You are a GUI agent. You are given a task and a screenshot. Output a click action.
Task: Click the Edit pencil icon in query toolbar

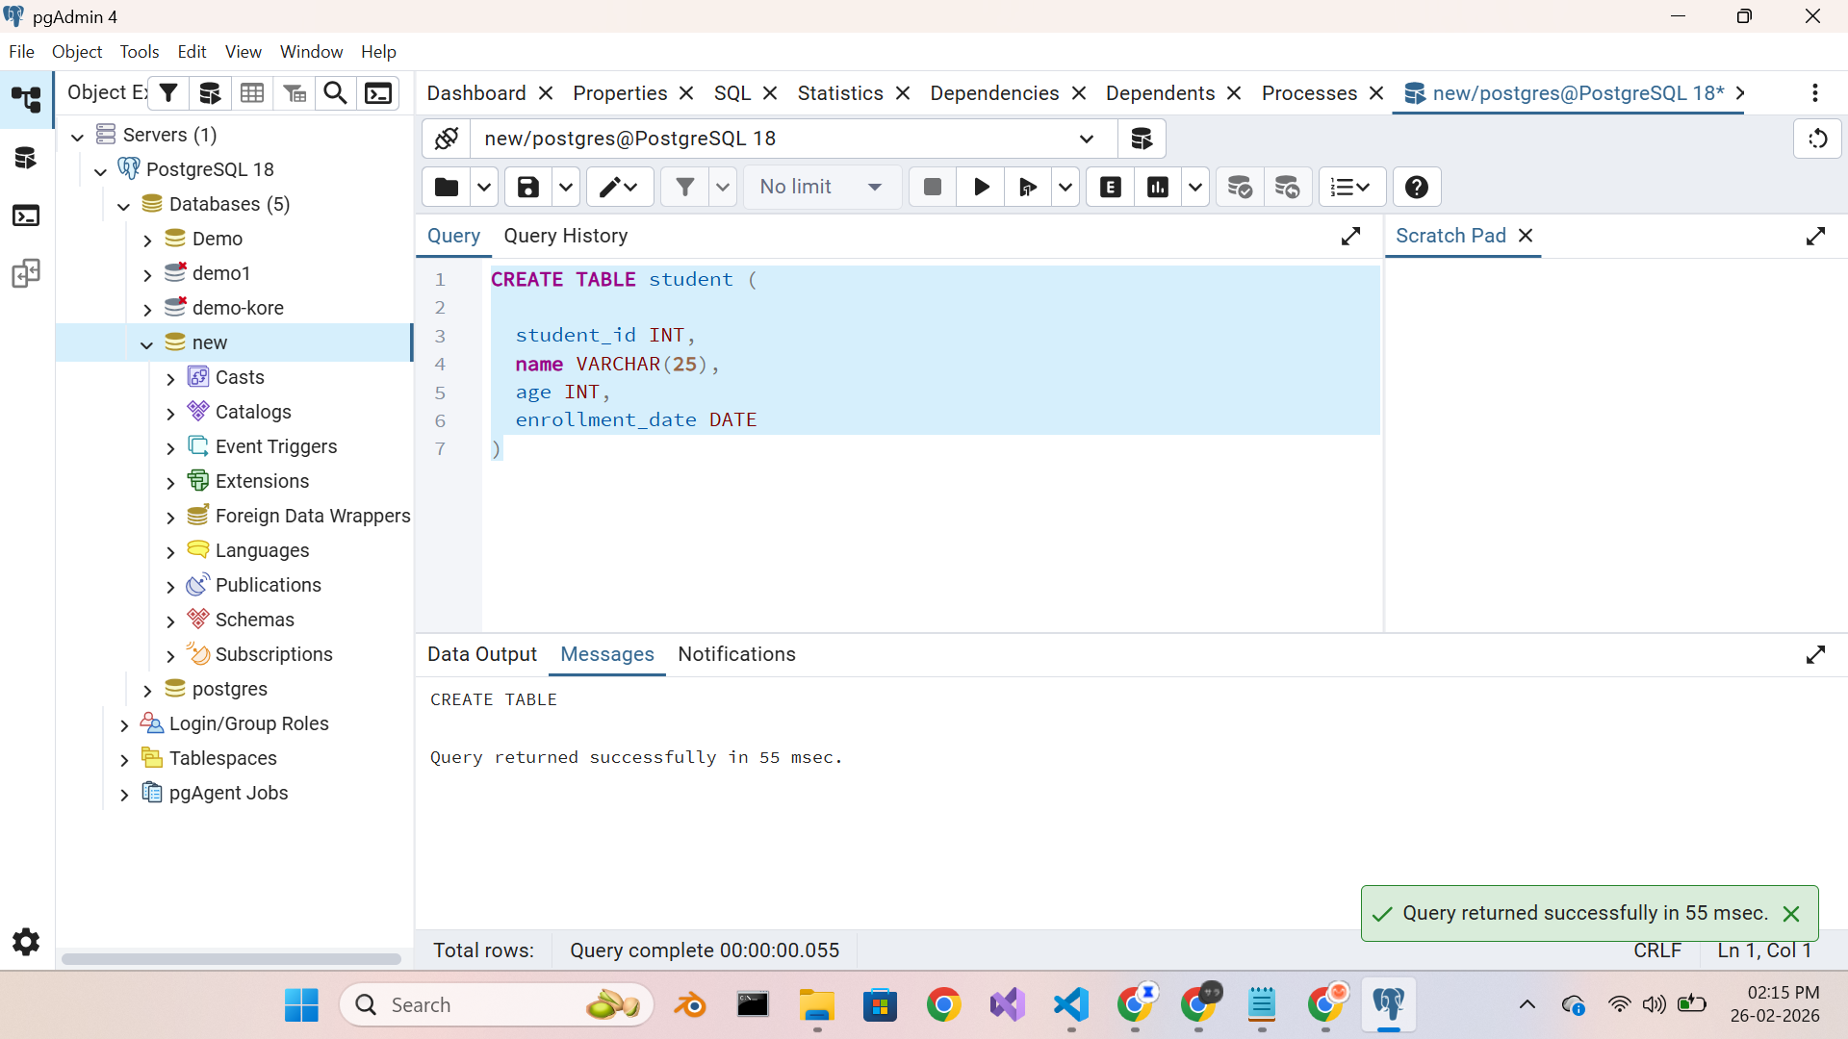tap(619, 187)
